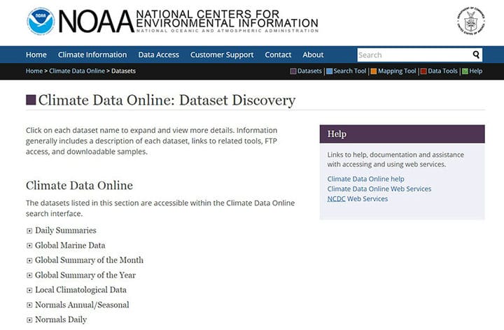Click the blue Search Tool square icon
504x330 pixels.
[x=330, y=71]
